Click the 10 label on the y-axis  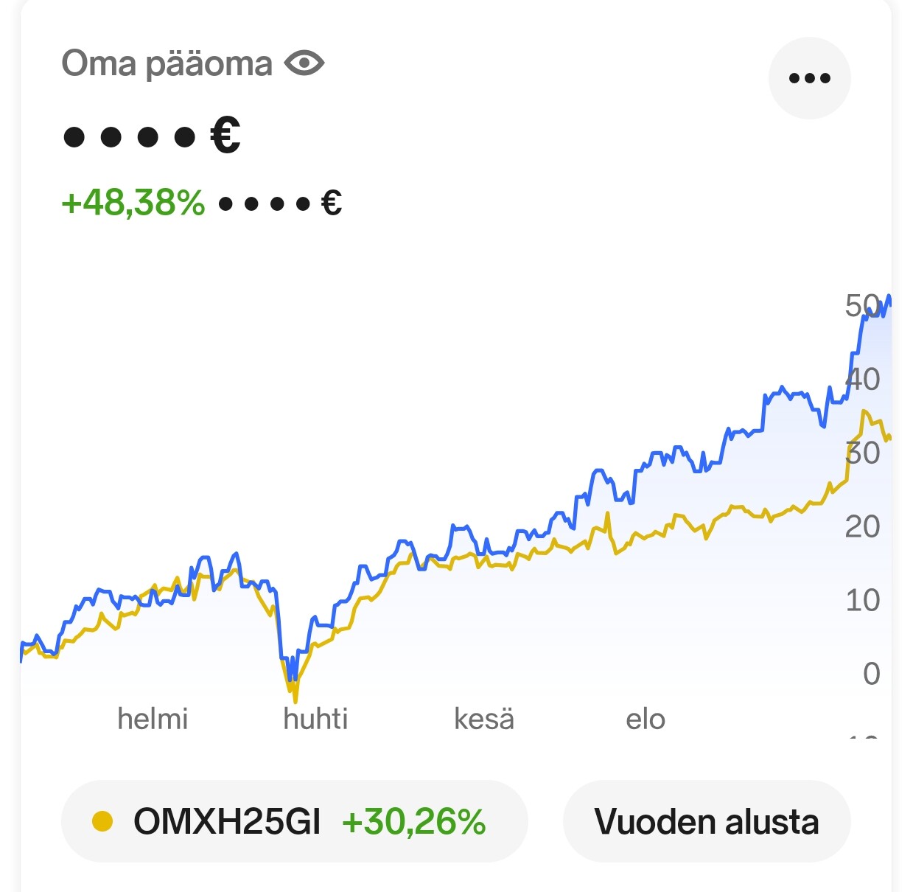tap(862, 600)
